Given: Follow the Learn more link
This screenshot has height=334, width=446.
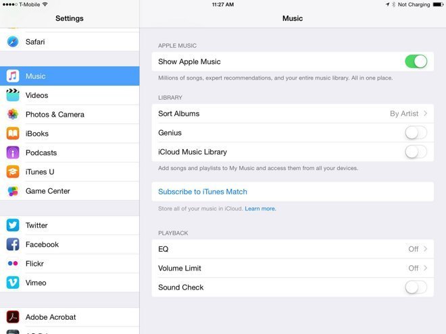Looking at the screenshot, I should (x=260, y=209).
